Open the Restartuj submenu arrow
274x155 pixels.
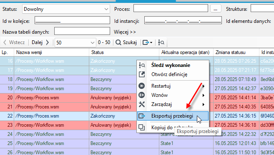[204, 86]
